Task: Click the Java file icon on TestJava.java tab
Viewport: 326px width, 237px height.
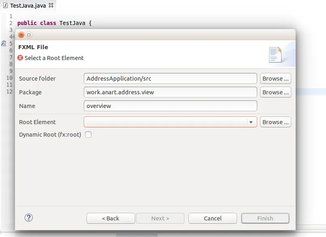Action: pyautogui.click(x=5, y=5)
